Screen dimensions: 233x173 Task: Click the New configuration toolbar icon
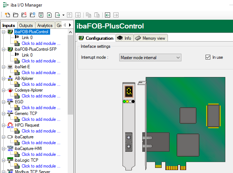[x=7, y=15]
